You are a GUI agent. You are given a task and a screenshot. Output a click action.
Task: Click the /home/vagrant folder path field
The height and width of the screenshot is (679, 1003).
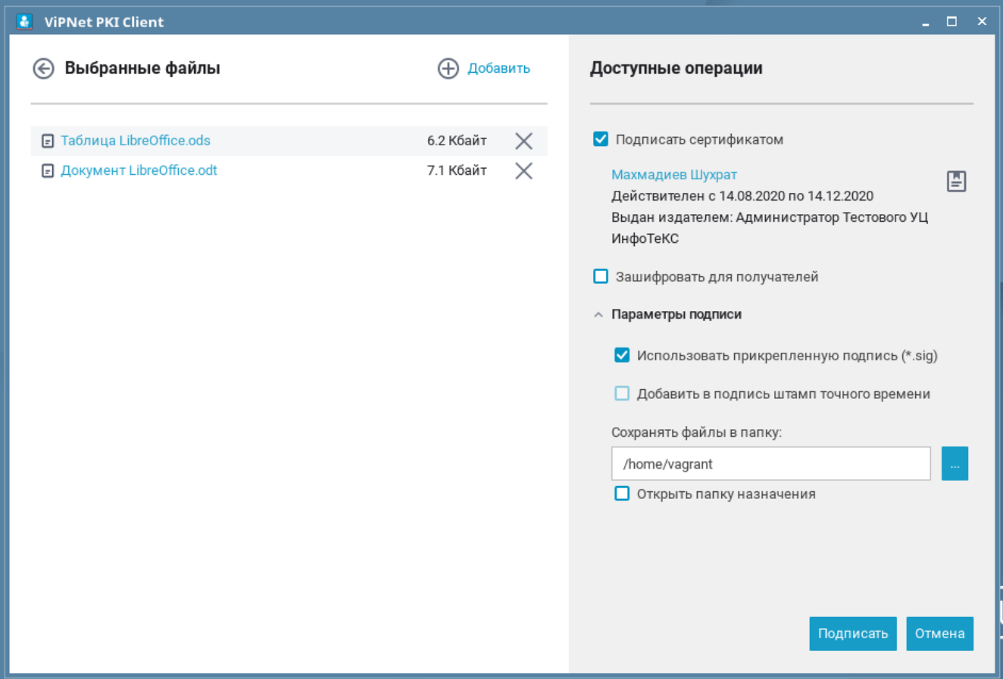click(x=770, y=463)
